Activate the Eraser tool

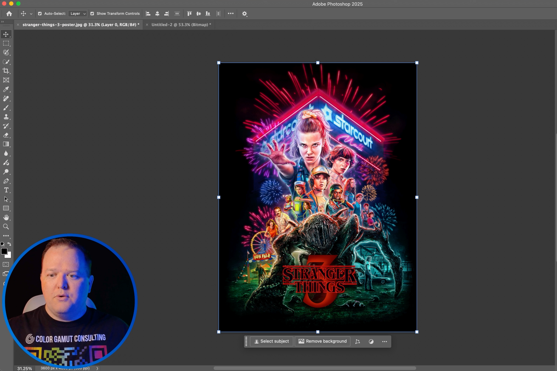pos(6,135)
